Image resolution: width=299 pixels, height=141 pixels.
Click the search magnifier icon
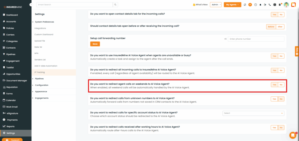click(116, 5)
